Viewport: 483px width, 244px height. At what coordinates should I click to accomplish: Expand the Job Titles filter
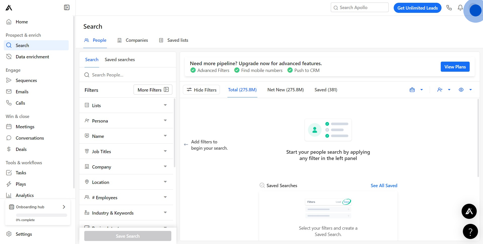(126, 151)
